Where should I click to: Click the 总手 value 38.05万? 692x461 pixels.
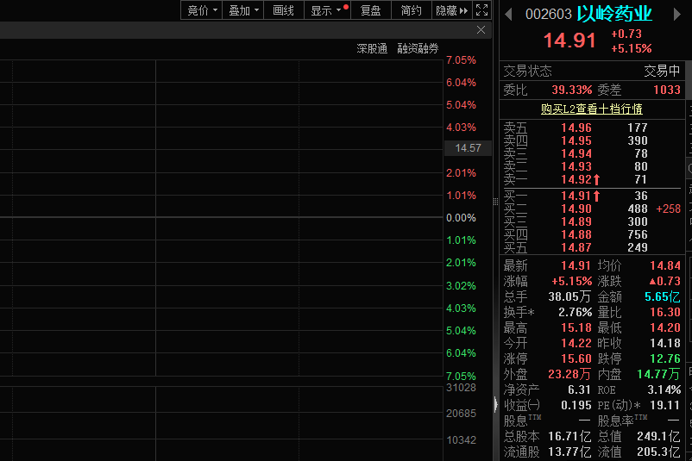(x=569, y=296)
